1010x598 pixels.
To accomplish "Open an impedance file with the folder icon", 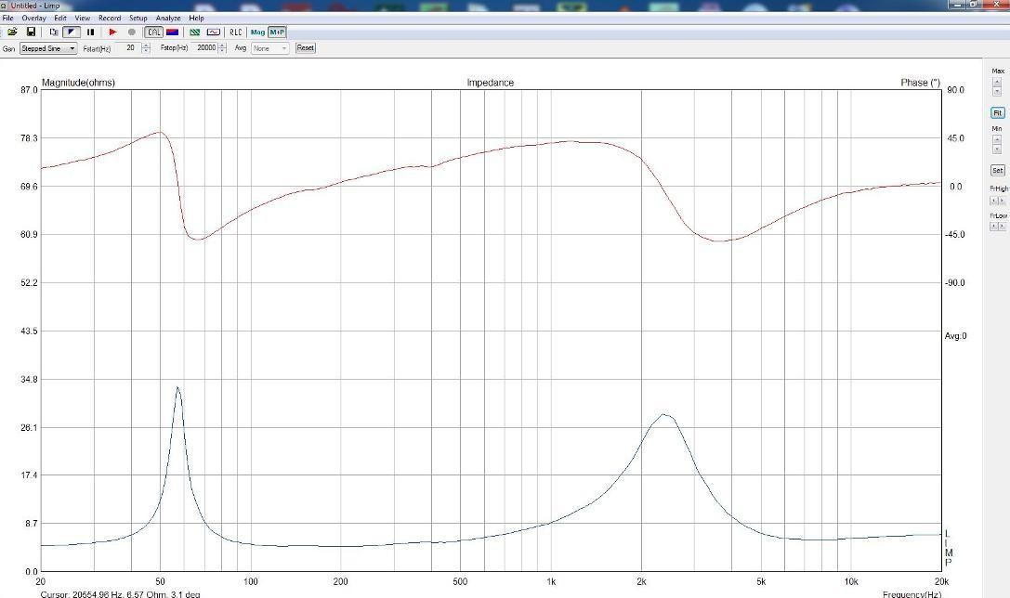I will tap(12, 32).
